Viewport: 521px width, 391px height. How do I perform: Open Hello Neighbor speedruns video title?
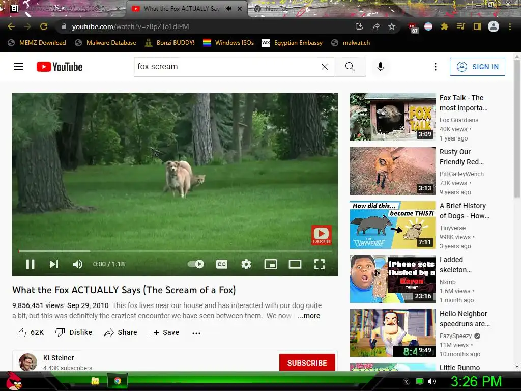click(x=465, y=319)
